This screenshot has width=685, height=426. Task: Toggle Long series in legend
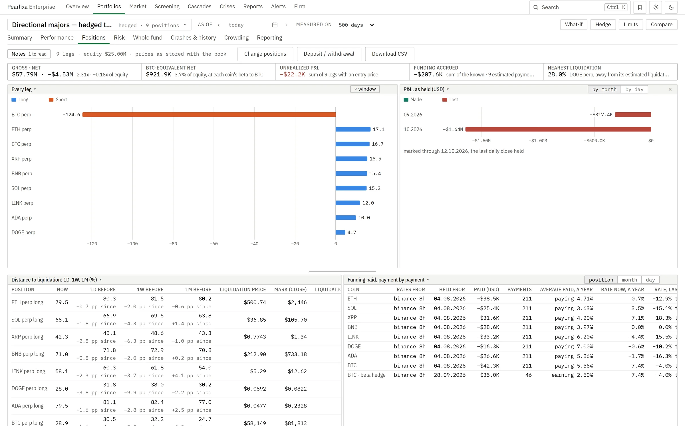pos(20,100)
